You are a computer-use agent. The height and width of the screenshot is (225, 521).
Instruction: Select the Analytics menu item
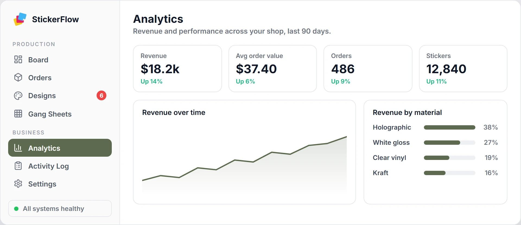(60, 148)
